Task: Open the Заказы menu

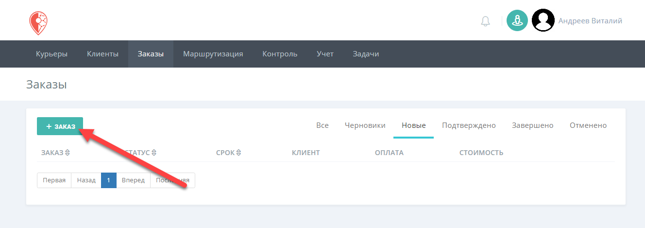Action: [151, 54]
